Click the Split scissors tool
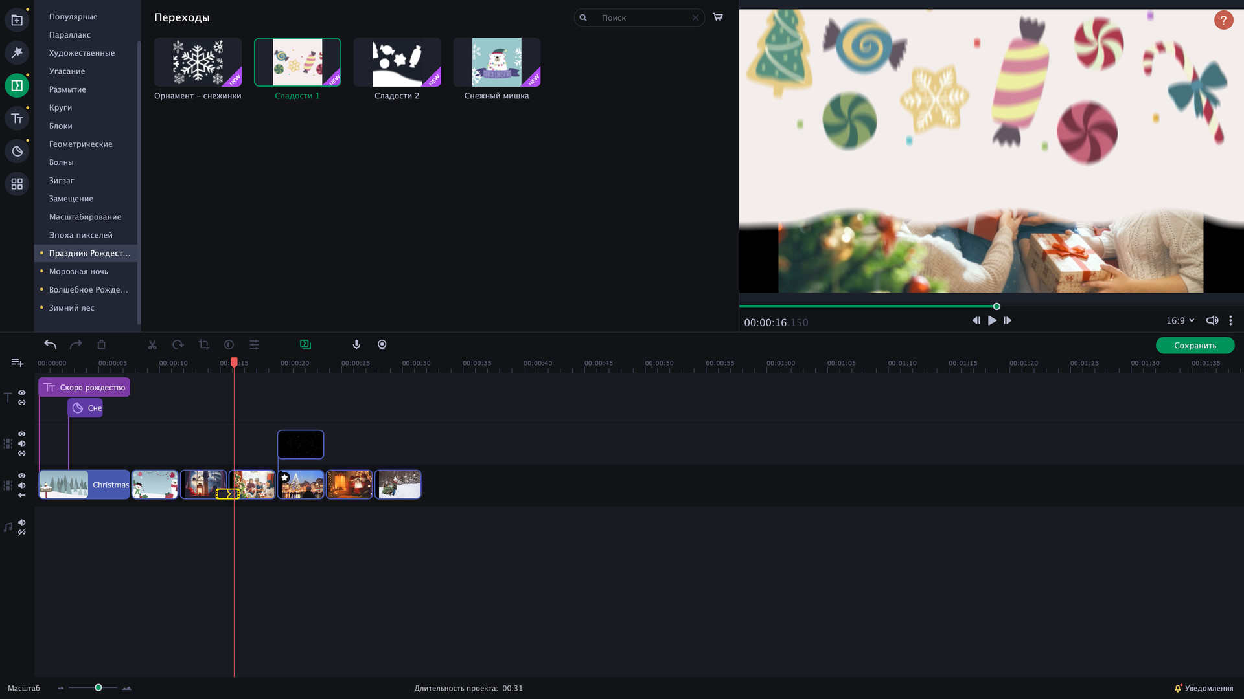The width and height of the screenshot is (1244, 699). point(152,345)
